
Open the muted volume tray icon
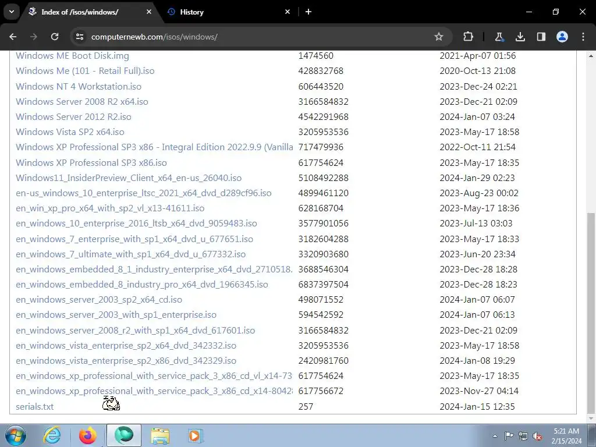pyautogui.click(x=537, y=437)
